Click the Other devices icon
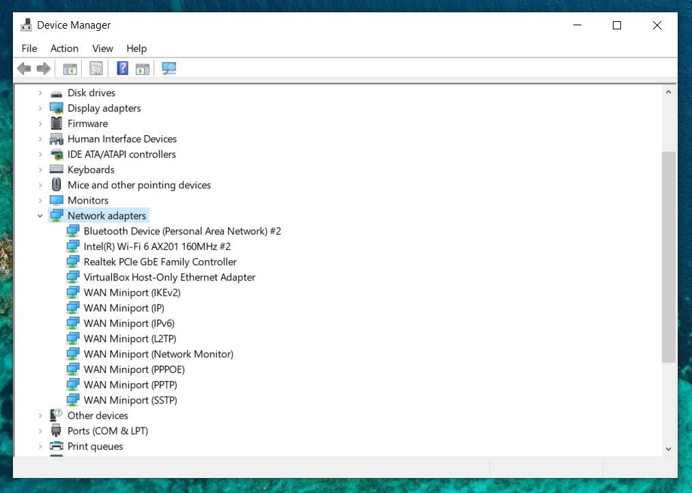Image resolution: width=692 pixels, height=493 pixels. point(57,415)
